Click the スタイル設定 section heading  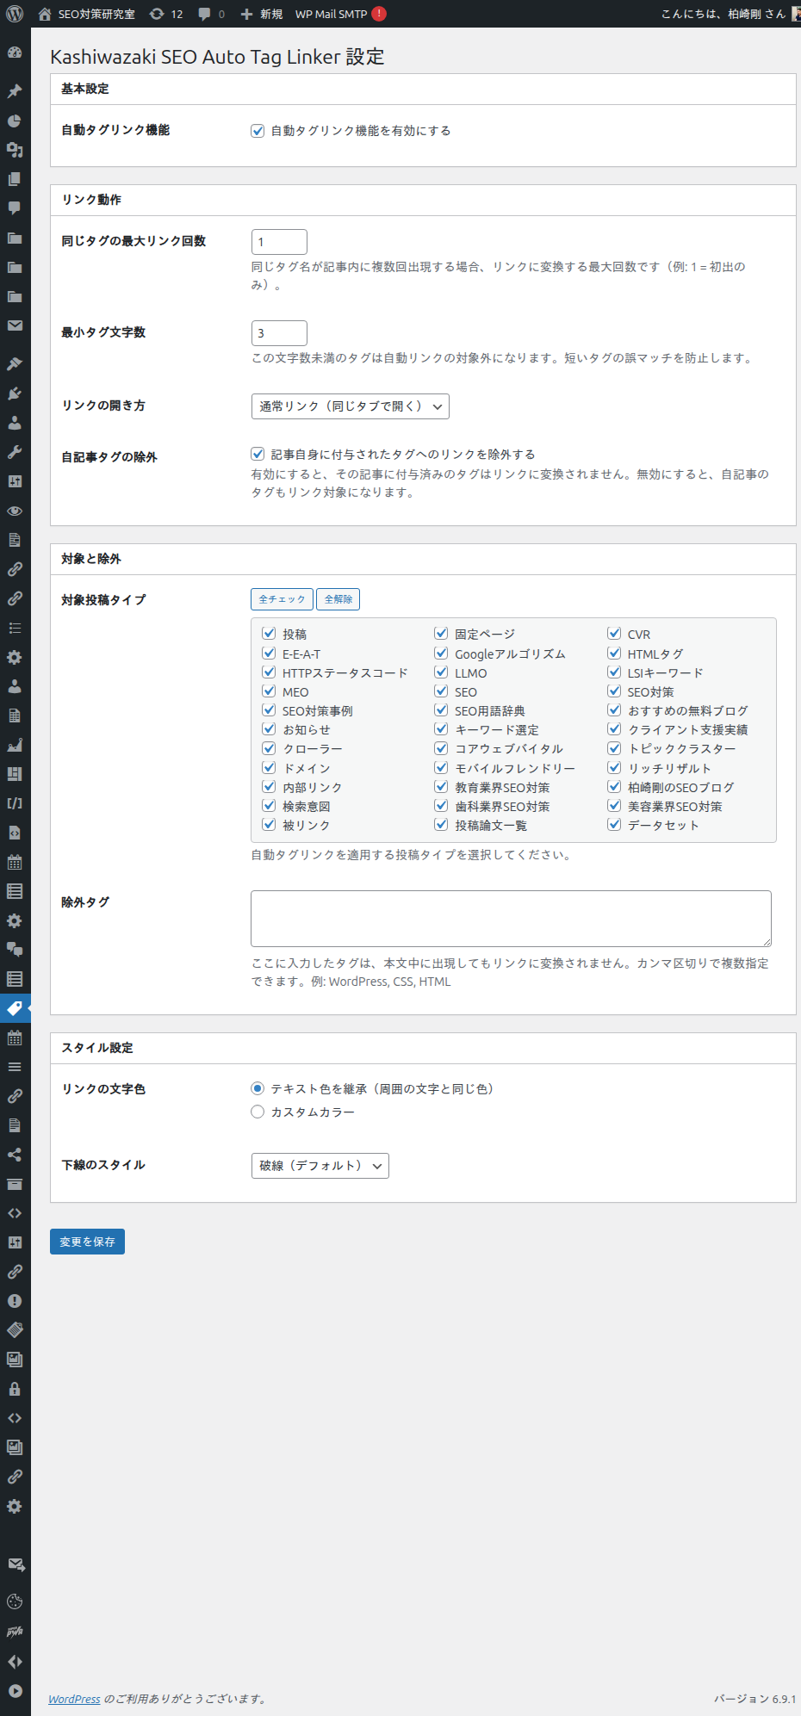pos(97,1048)
